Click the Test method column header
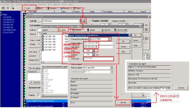 [x=113, y=12]
